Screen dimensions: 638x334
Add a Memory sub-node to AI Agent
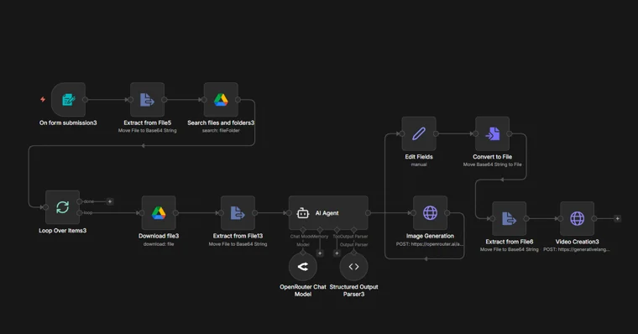click(x=320, y=253)
